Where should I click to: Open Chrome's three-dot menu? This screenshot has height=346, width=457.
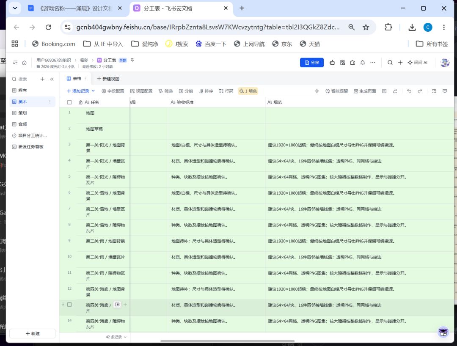pyautogui.click(x=444, y=27)
